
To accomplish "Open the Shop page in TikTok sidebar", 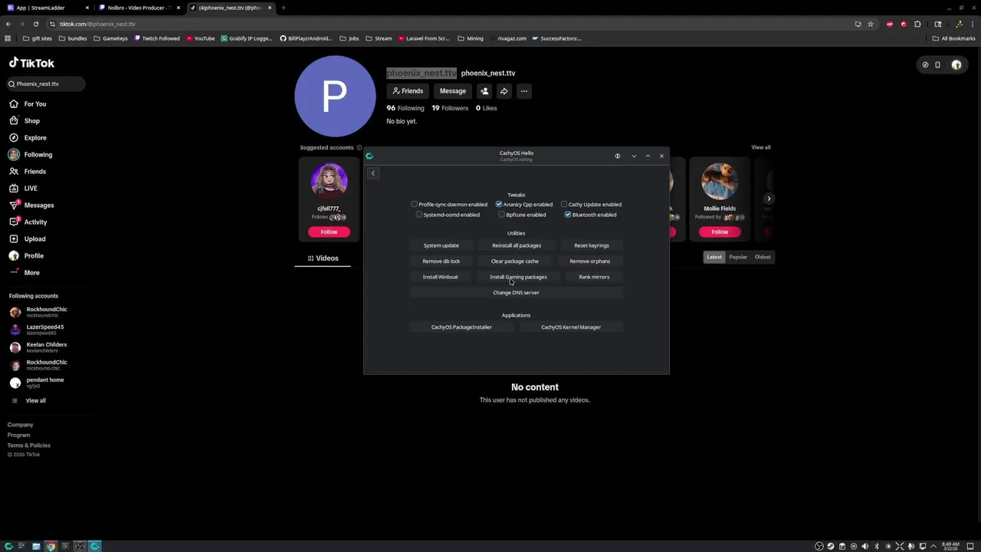I will [x=25, y=120].
